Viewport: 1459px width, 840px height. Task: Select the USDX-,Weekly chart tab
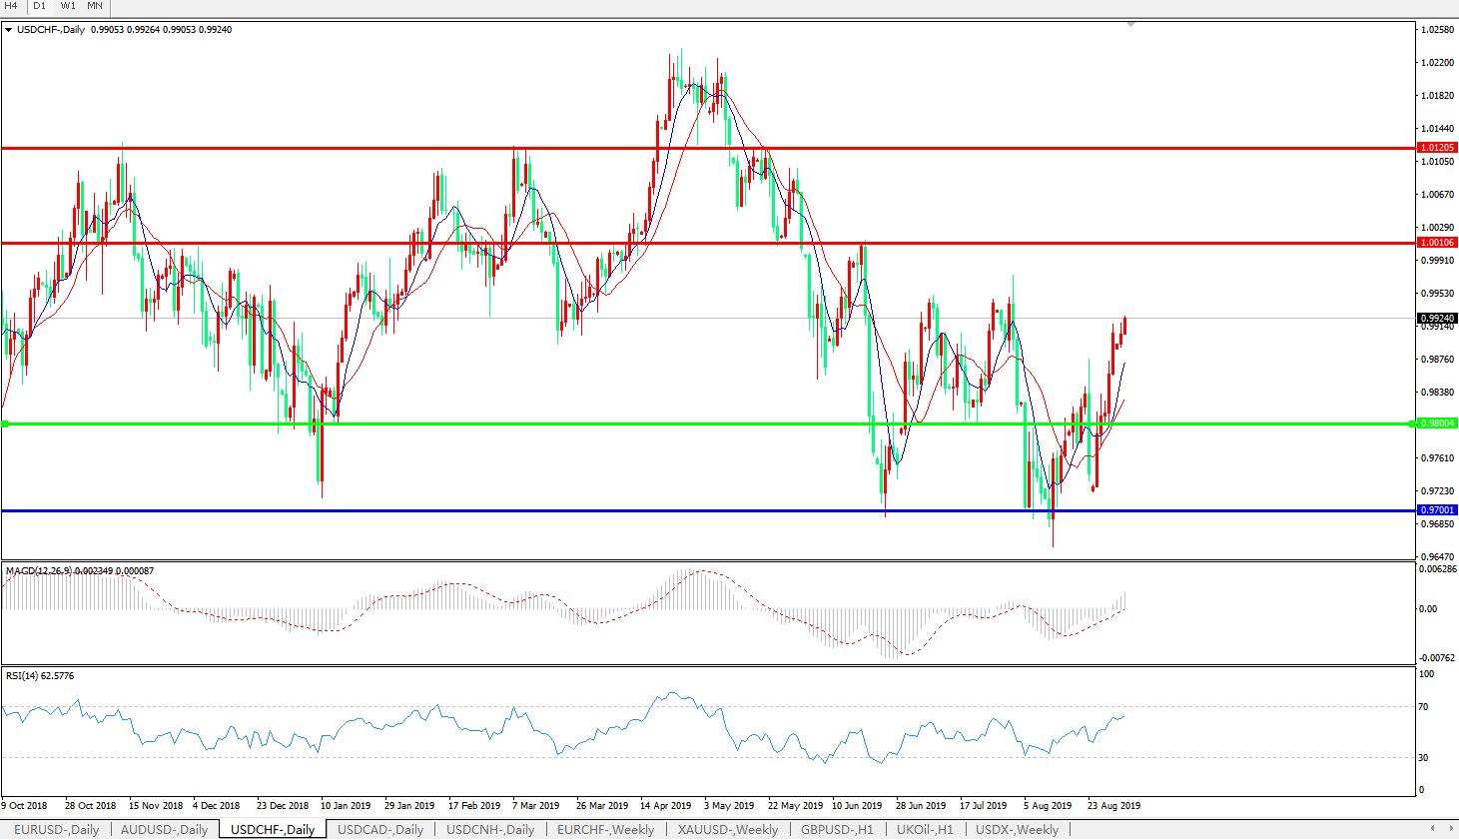point(1017,829)
